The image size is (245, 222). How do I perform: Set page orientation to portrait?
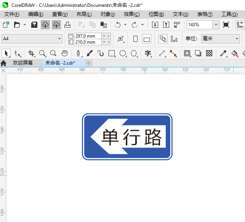[136, 39]
